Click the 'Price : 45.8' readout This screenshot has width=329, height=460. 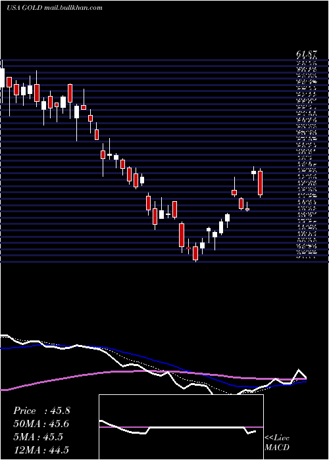[x=41, y=411]
